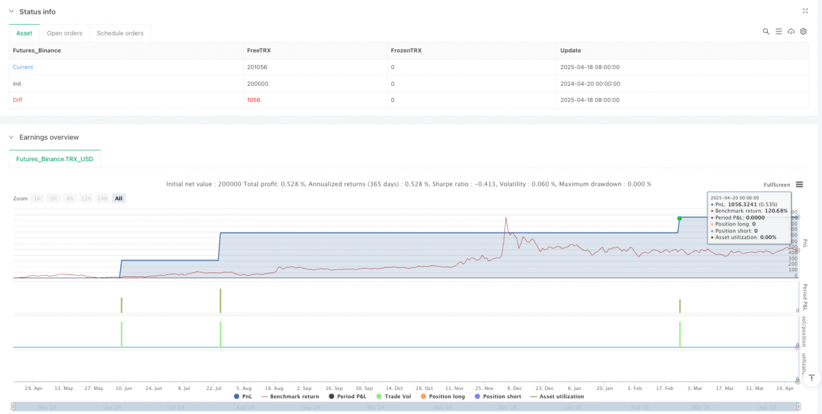Viewport: 822px width, 414px height.
Task: Switch to the Schedule orders tab
Action: [x=120, y=33]
